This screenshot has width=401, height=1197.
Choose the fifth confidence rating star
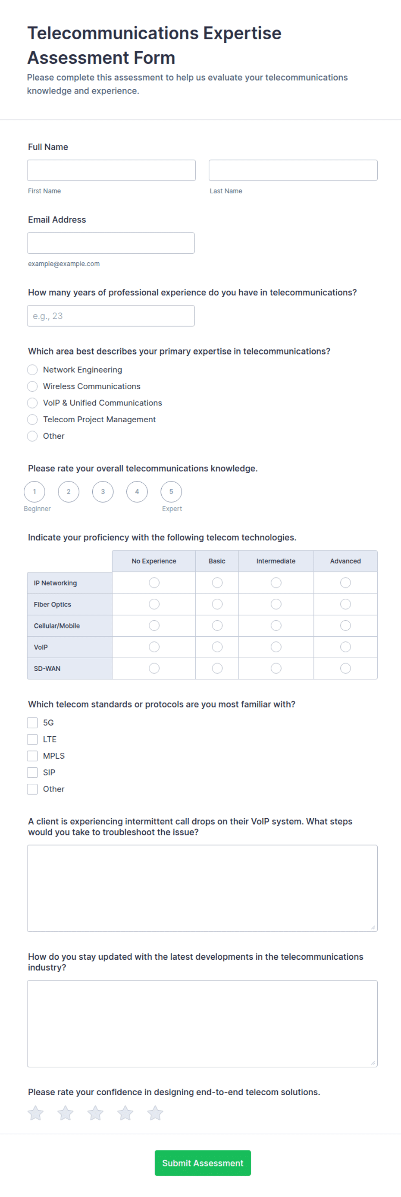pos(155,1112)
